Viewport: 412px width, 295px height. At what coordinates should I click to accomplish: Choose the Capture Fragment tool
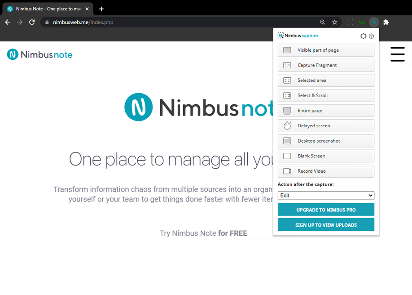[326, 65]
